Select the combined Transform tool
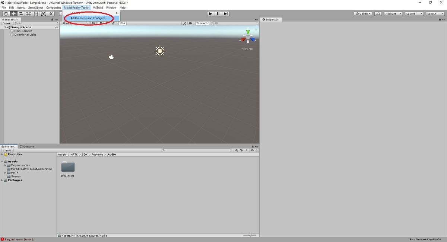Viewport: 447px width, 242px height. pos(43,14)
